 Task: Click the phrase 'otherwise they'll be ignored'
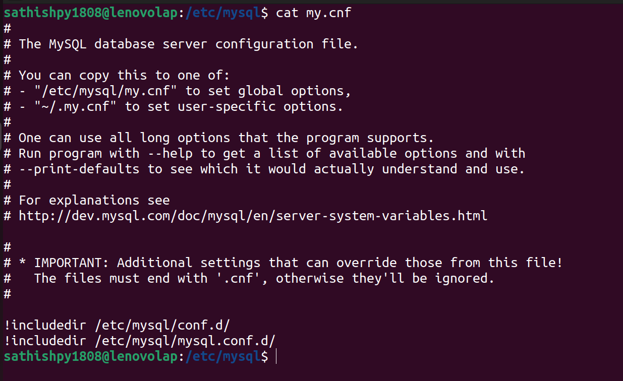(x=385, y=278)
